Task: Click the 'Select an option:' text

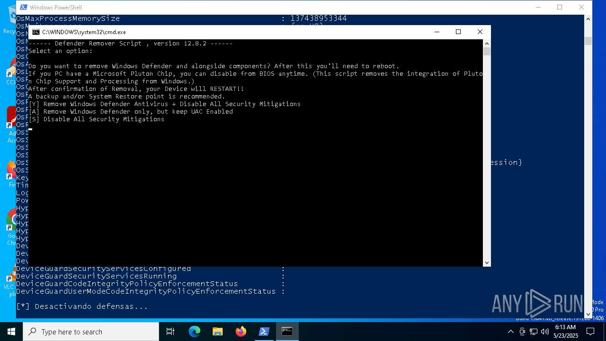Action: click(x=61, y=51)
